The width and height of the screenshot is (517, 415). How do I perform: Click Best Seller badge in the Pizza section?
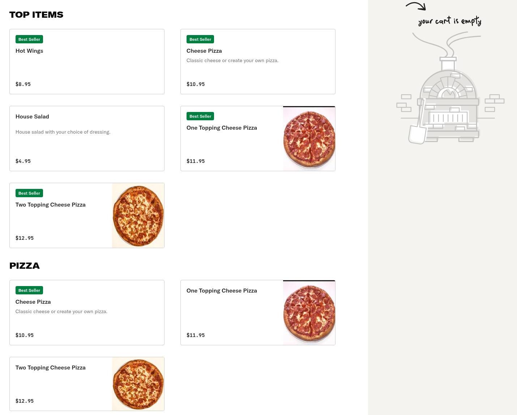[x=29, y=290]
